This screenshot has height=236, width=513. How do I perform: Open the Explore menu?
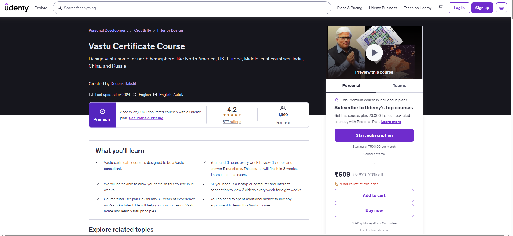click(x=41, y=8)
